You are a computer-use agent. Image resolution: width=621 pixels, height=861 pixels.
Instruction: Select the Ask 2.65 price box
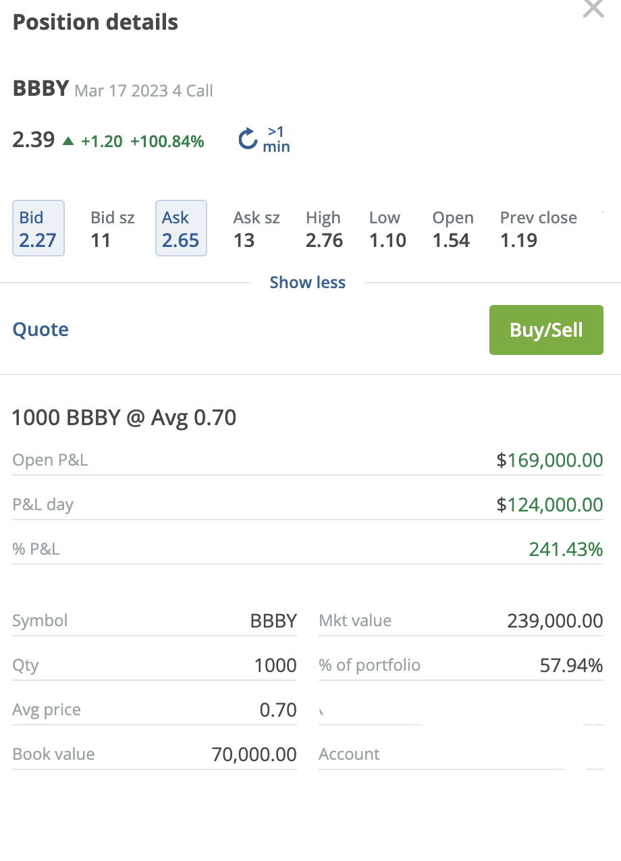181,229
